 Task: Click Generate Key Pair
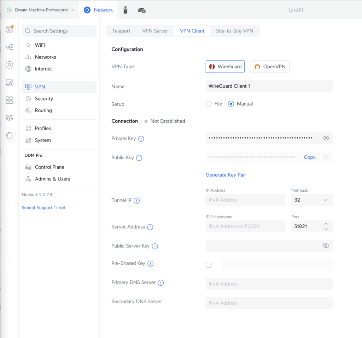coord(226,174)
